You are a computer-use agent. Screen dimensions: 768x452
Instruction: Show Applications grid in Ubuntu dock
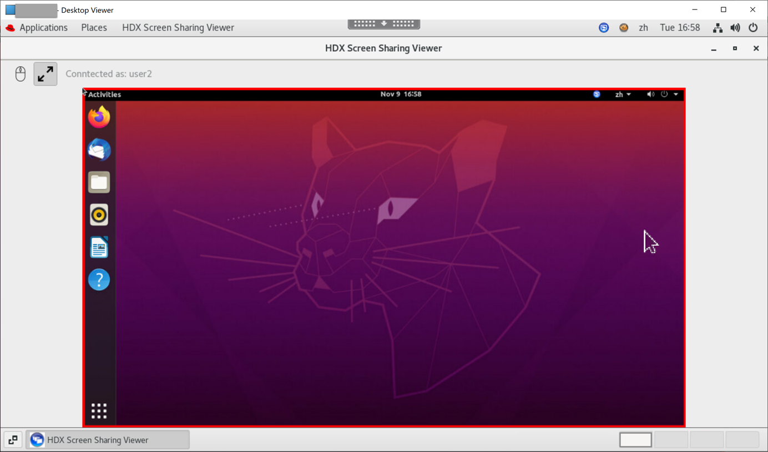coord(99,411)
